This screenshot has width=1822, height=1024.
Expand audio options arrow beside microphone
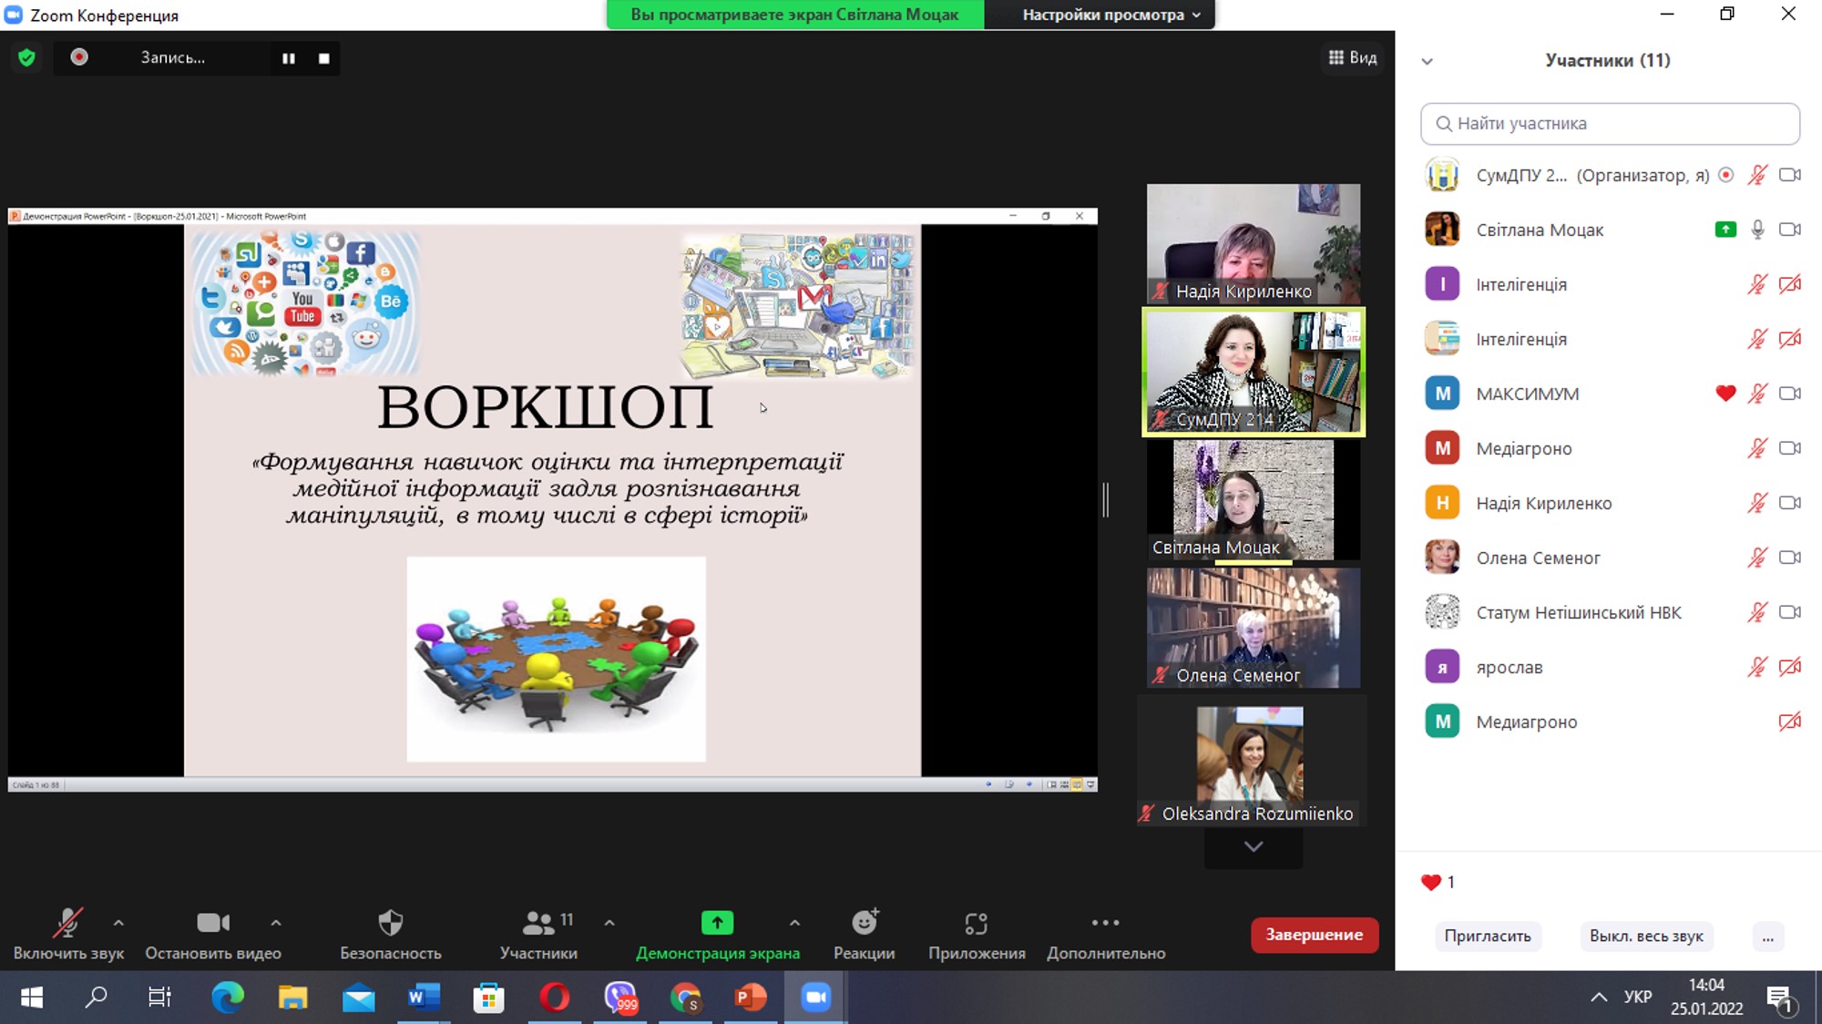tap(118, 923)
